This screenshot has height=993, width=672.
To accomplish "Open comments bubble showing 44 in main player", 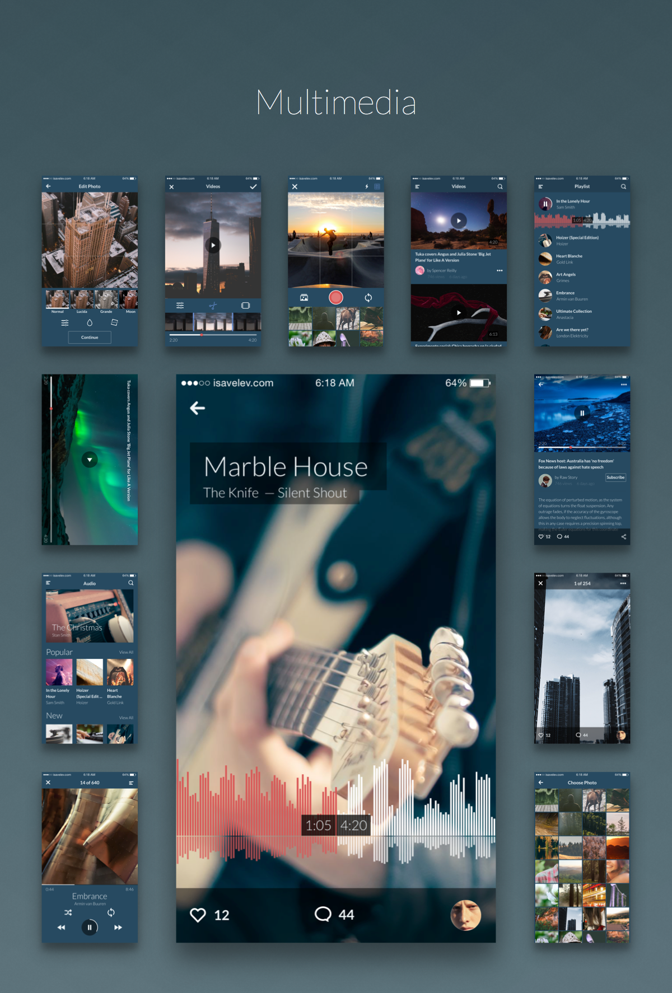I will coord(323,914).
